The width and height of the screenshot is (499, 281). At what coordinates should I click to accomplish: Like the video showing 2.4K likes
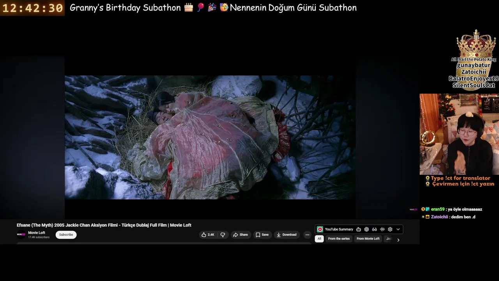(x=207, y=235)
